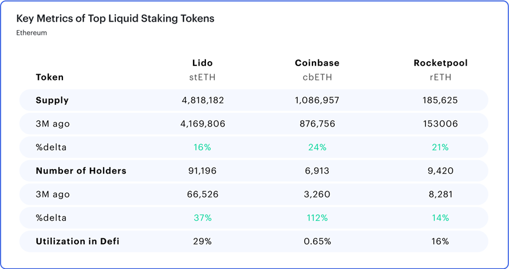Click Coinbase 24% supply delta
The height and width of the screenshot is (269, 509).
[317, 147]
